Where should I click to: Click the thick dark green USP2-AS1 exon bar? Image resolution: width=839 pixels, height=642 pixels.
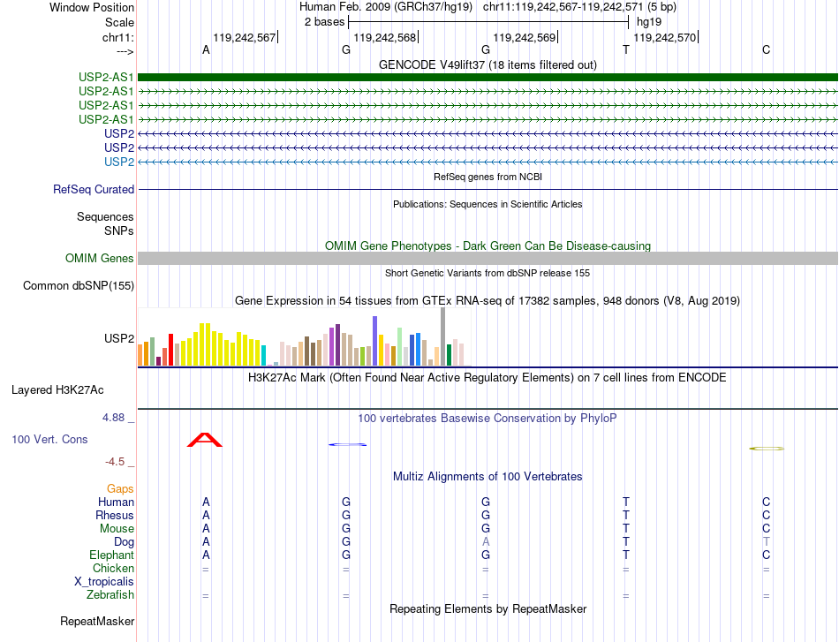click(488, 77)
